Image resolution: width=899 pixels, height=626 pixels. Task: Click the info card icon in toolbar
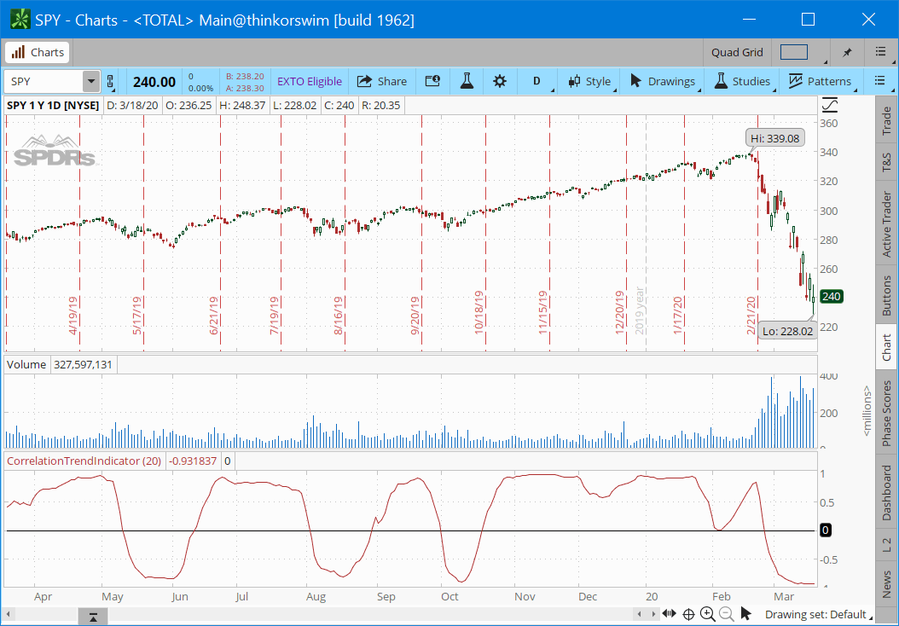[x=432, y=81]
